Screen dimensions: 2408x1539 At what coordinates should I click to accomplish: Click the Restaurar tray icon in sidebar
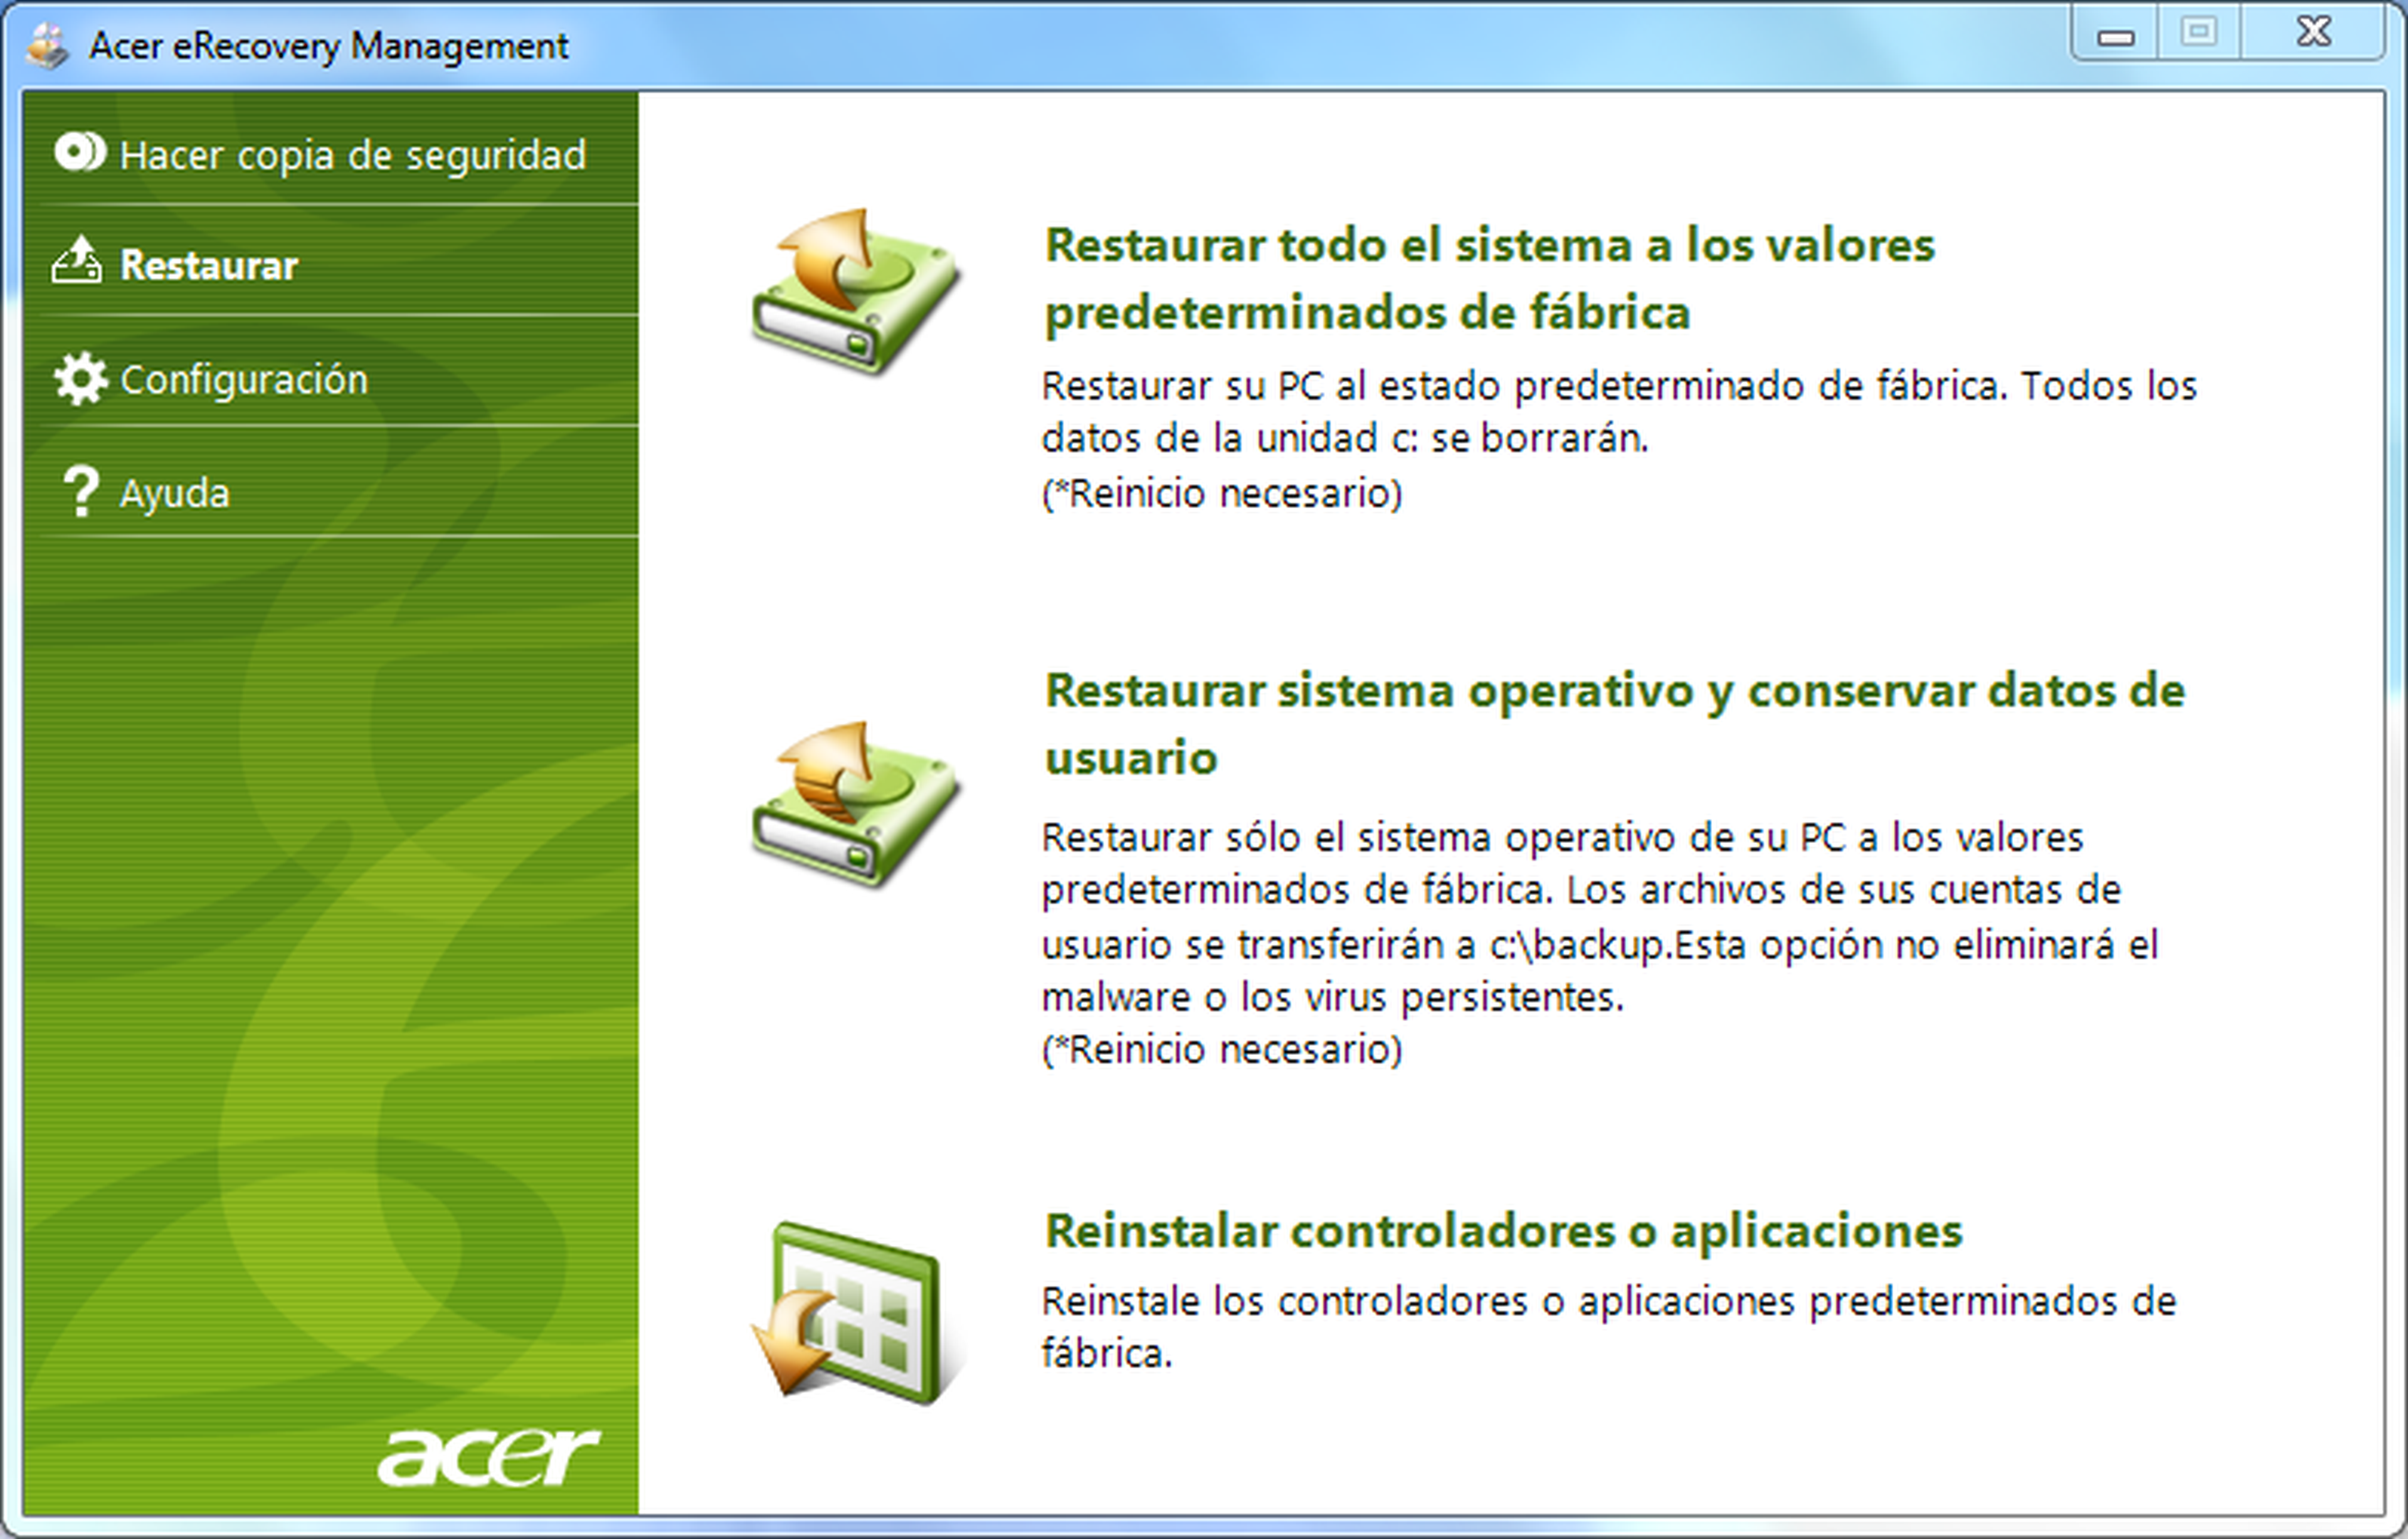[77, 262]
